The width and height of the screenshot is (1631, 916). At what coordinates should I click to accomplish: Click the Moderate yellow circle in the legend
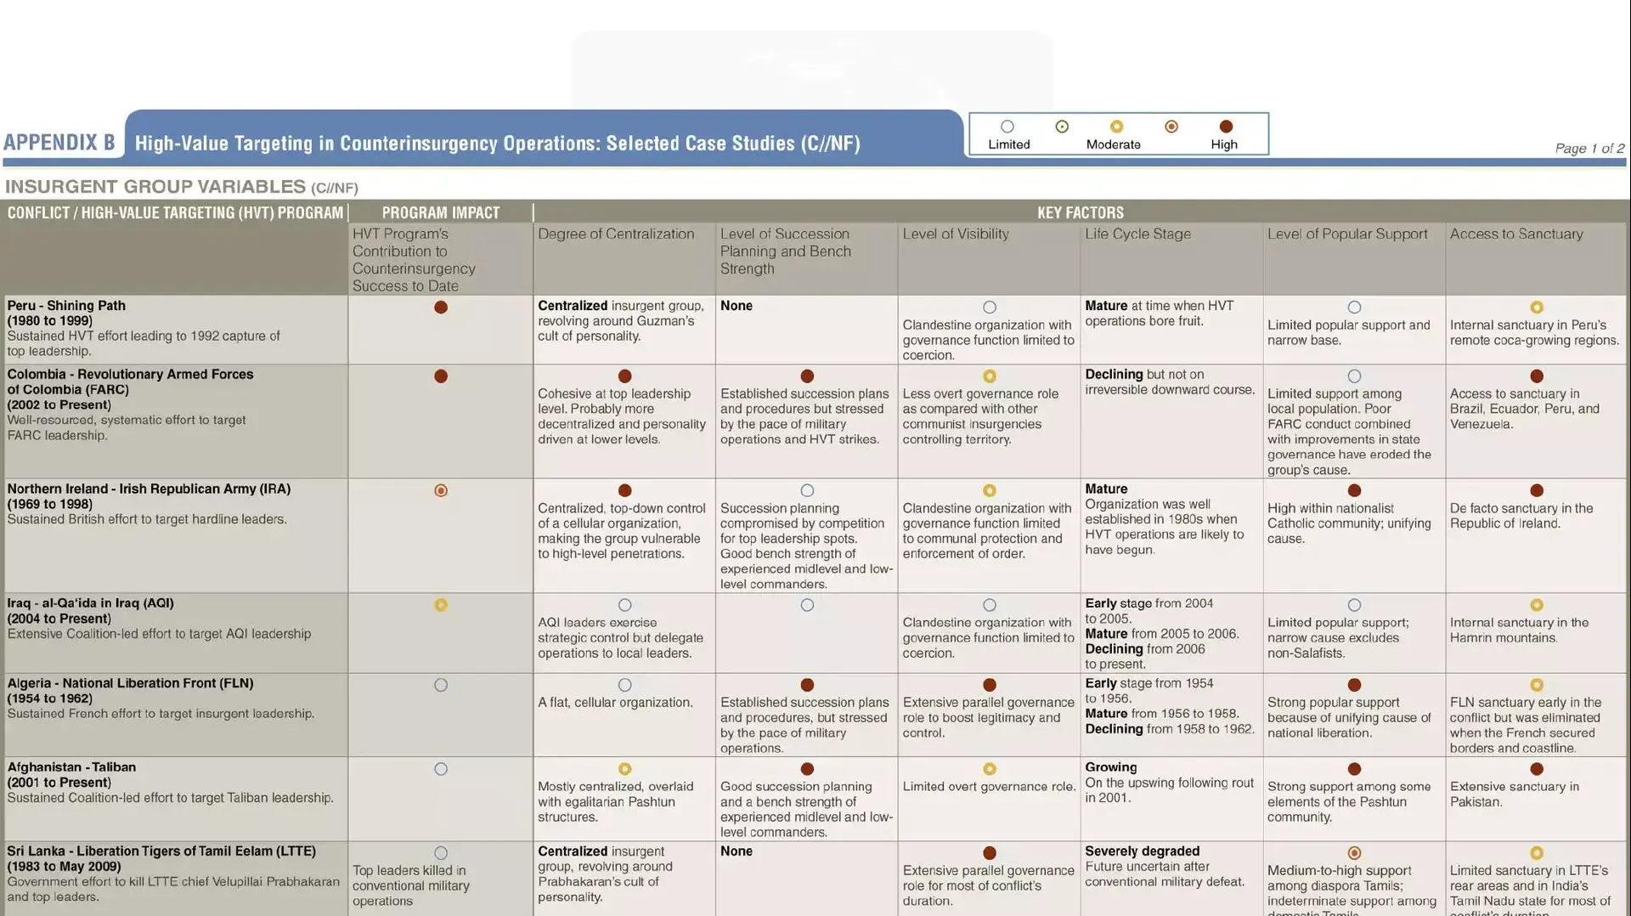[x=1116, y=127]
